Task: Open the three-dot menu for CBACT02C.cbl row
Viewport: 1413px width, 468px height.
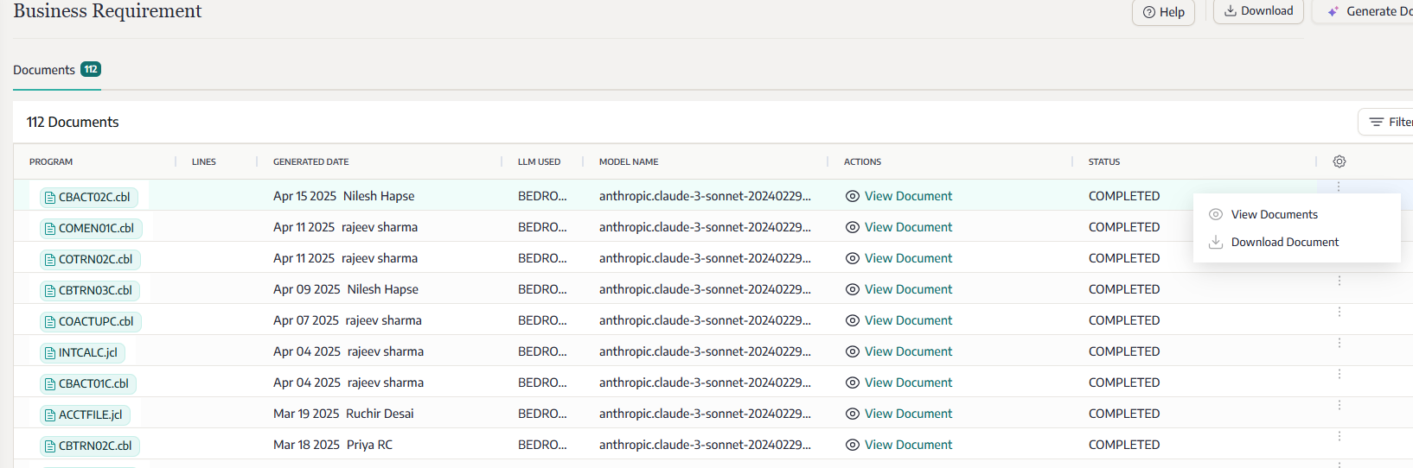Action: click(1339, 187)
